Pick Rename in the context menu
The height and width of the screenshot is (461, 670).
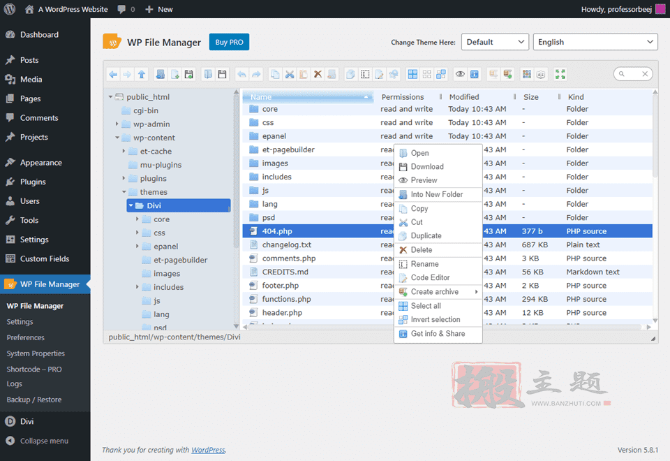click(x=438, y=264)
